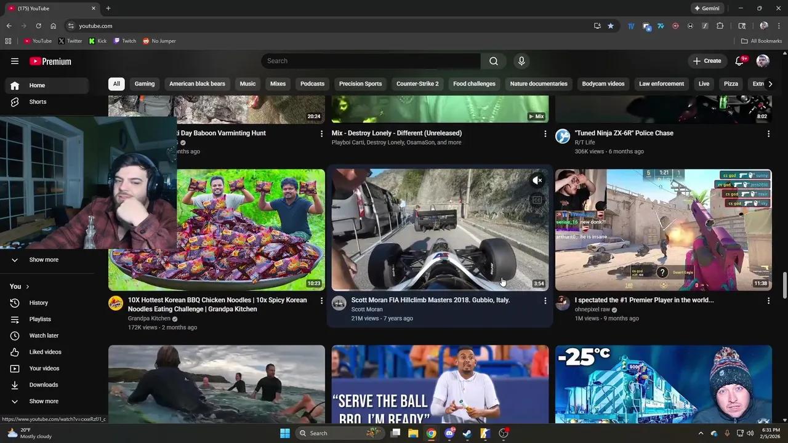Click the search magnifier button
The height and width of the screenshot is (443, 788).
[494, 61]
